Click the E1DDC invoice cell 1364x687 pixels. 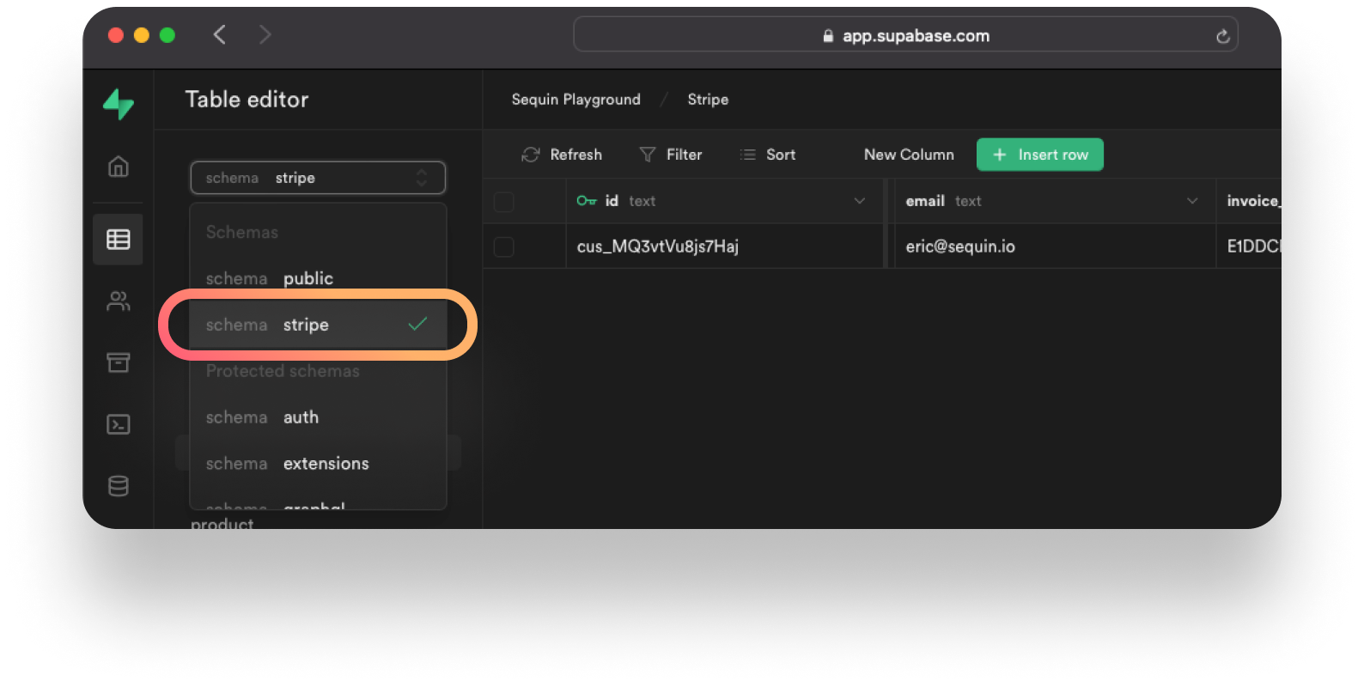(x=1250, y=246)
